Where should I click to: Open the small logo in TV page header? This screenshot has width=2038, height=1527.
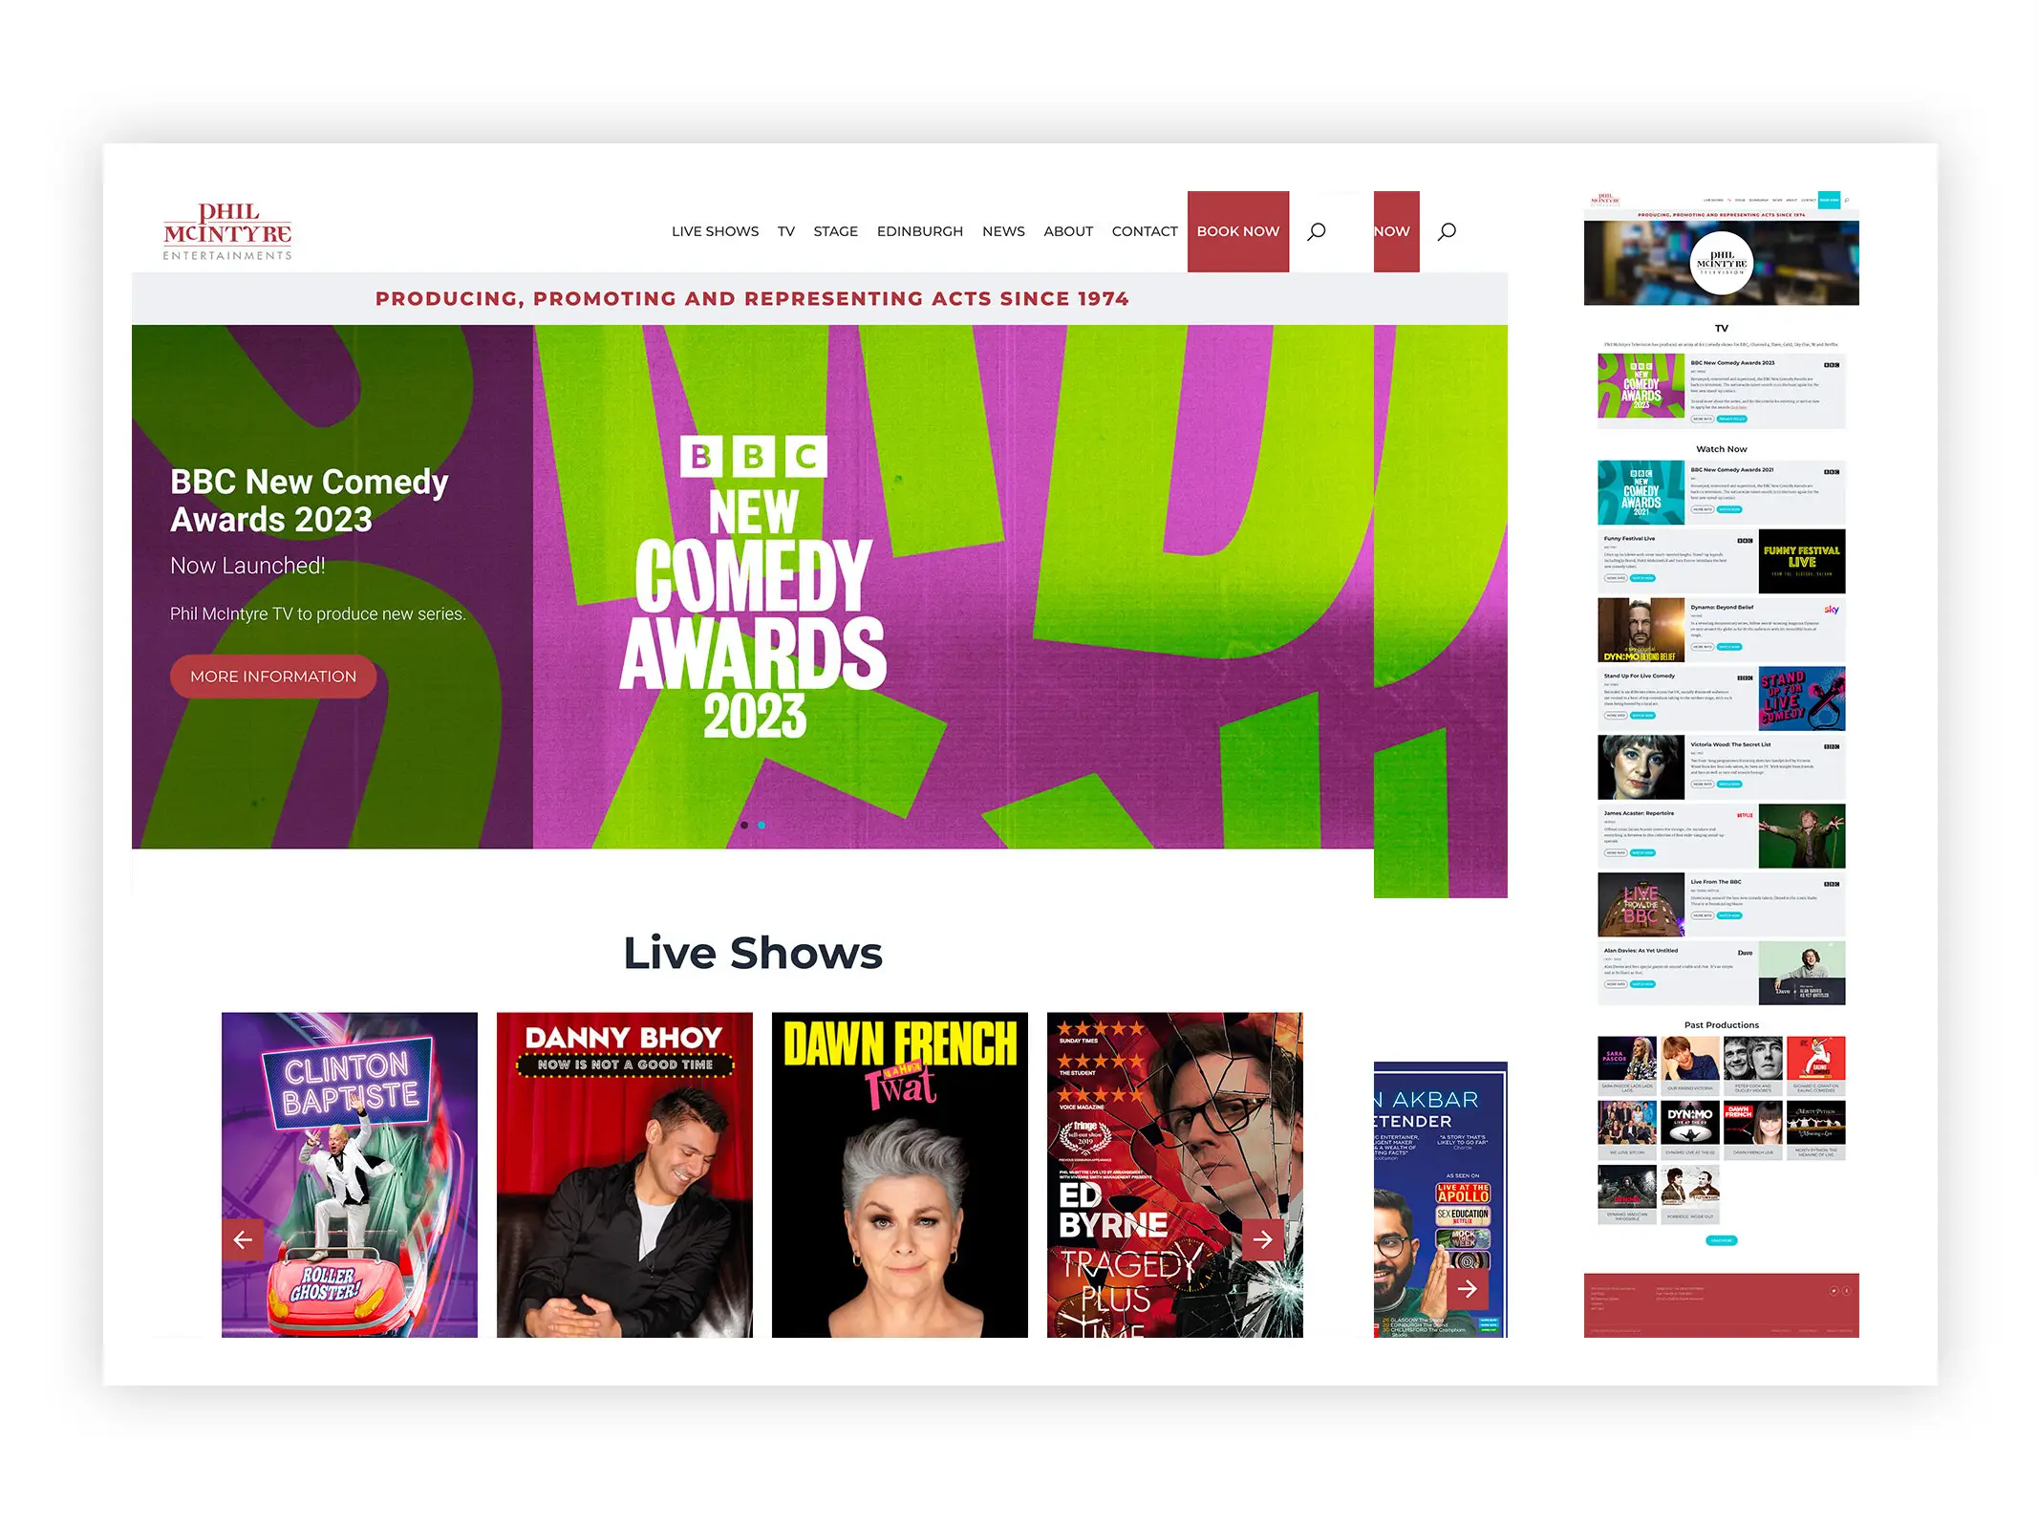(x=1605, y=200)
